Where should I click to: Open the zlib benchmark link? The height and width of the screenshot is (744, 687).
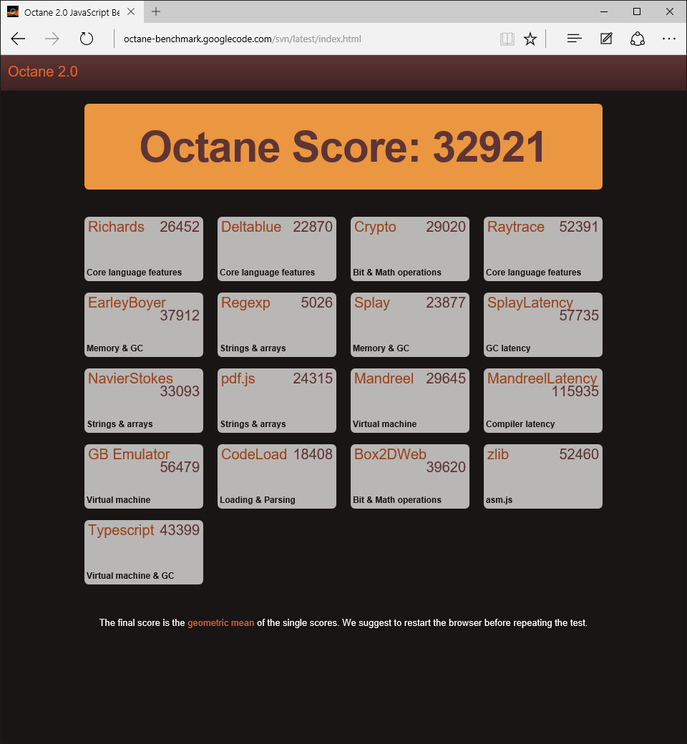(x=497, y=454)
